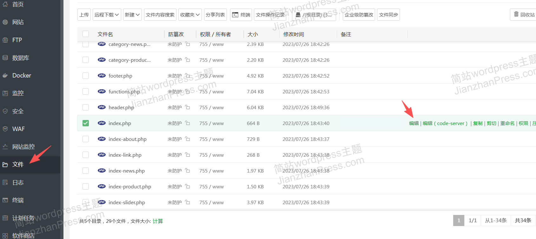Screen dimensions: 536x239
Task: Sort by 大小 column header
Action: click(253, 34)
